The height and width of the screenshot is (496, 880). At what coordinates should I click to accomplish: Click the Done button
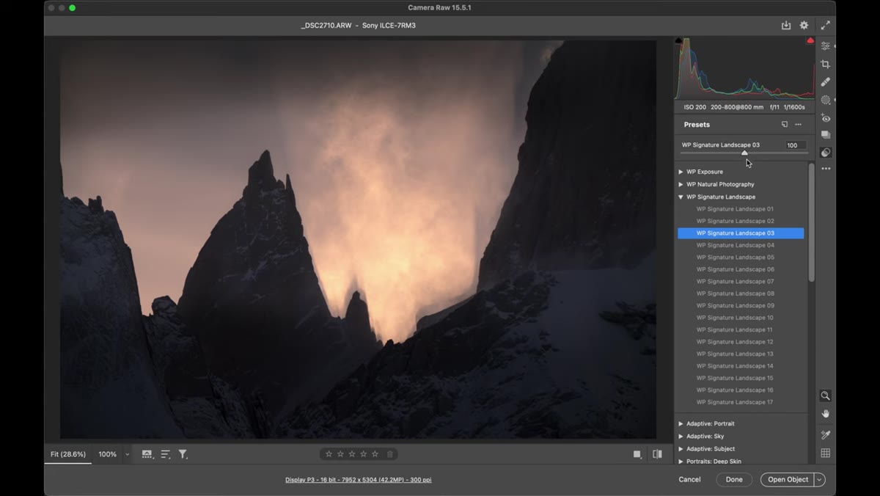point(734,480)
